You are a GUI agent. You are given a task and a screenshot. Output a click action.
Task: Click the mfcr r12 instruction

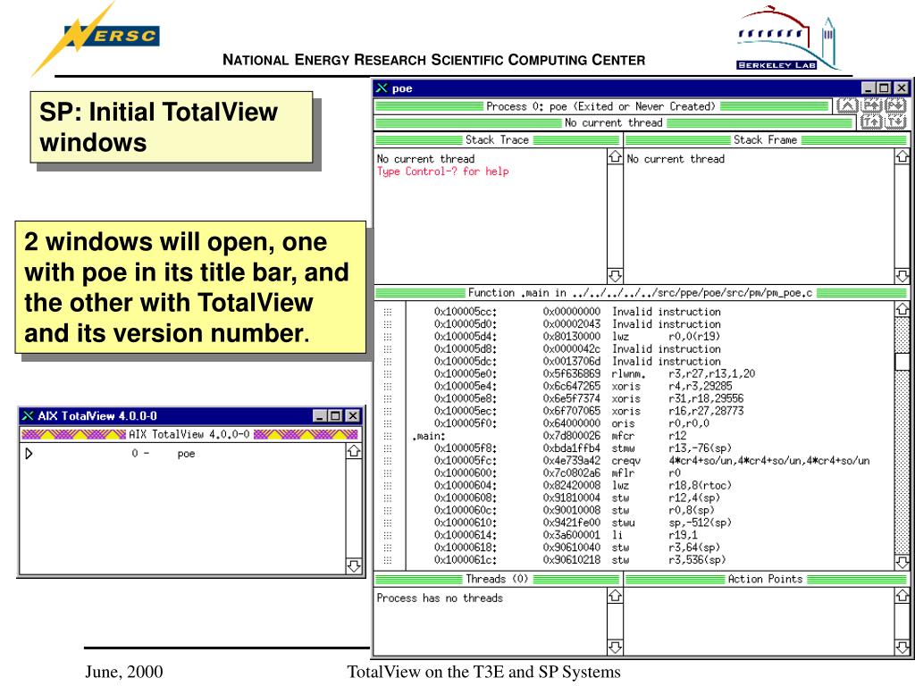click(x=649, y=436)
